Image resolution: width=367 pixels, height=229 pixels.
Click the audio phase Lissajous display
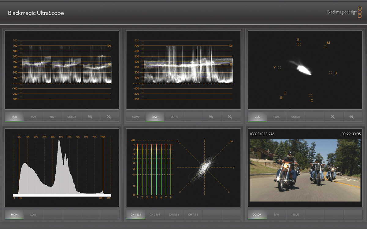pyautogui.click(x=204, y=167)
